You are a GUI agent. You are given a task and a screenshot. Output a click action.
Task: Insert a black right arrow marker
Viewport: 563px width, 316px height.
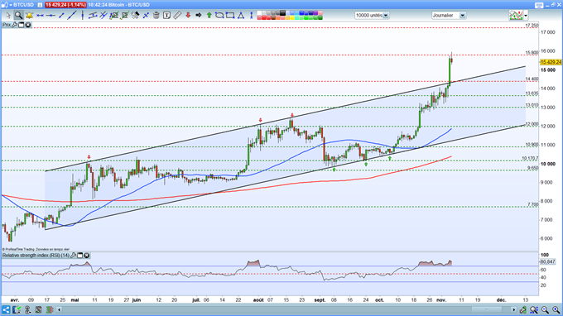(198, 16)
